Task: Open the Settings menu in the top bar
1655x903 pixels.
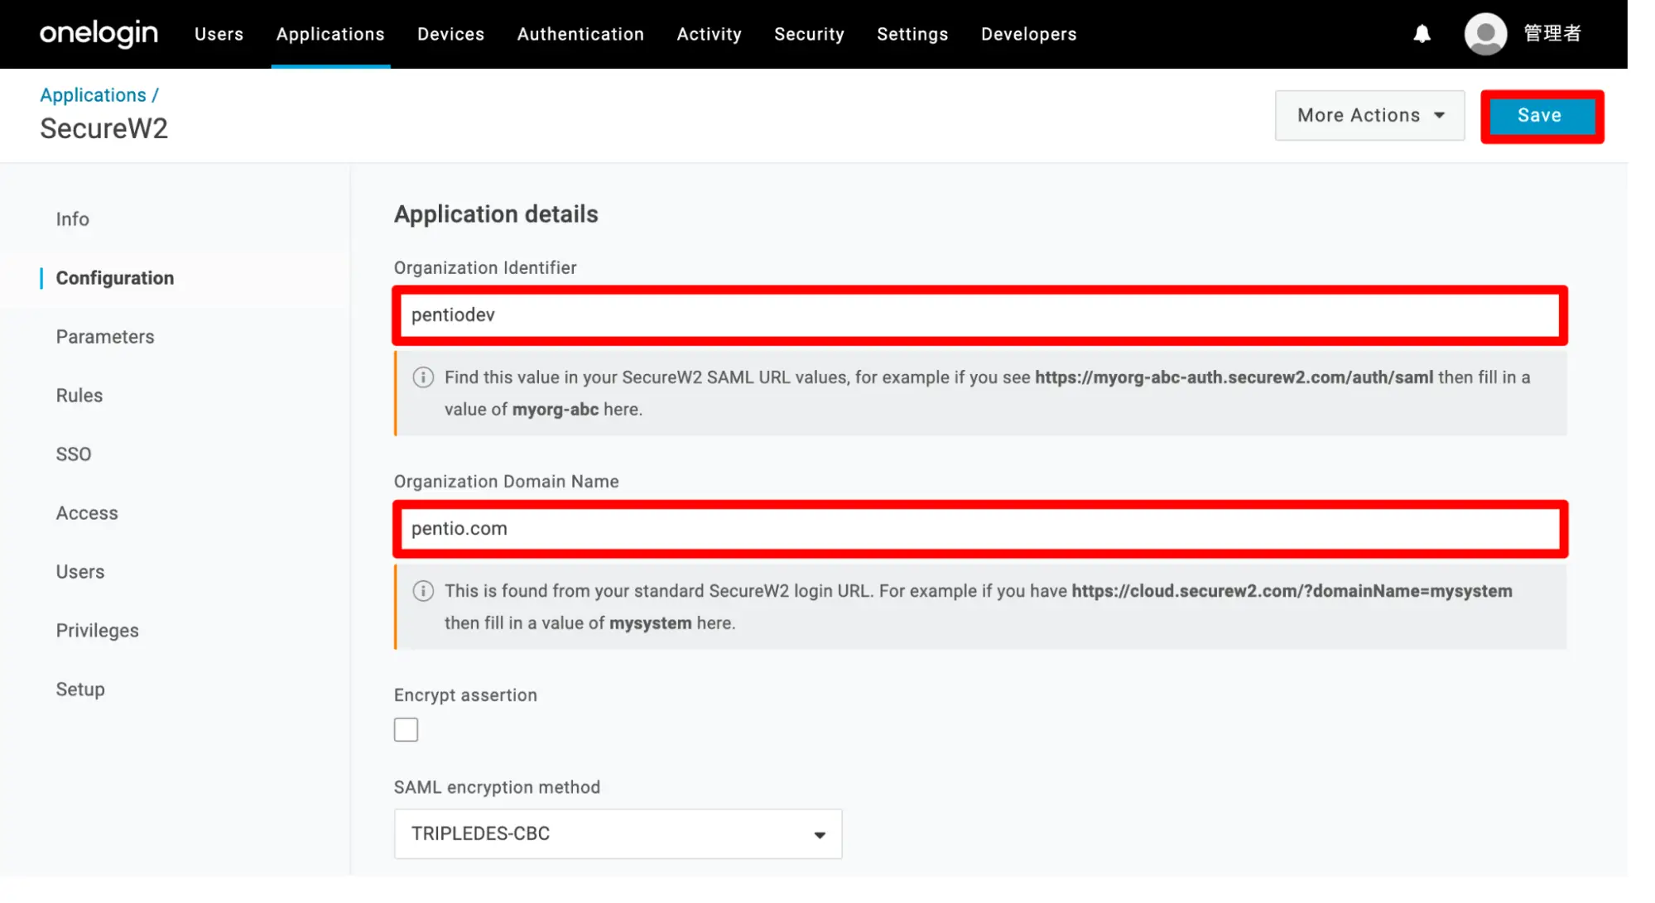Action: [912, 34]
